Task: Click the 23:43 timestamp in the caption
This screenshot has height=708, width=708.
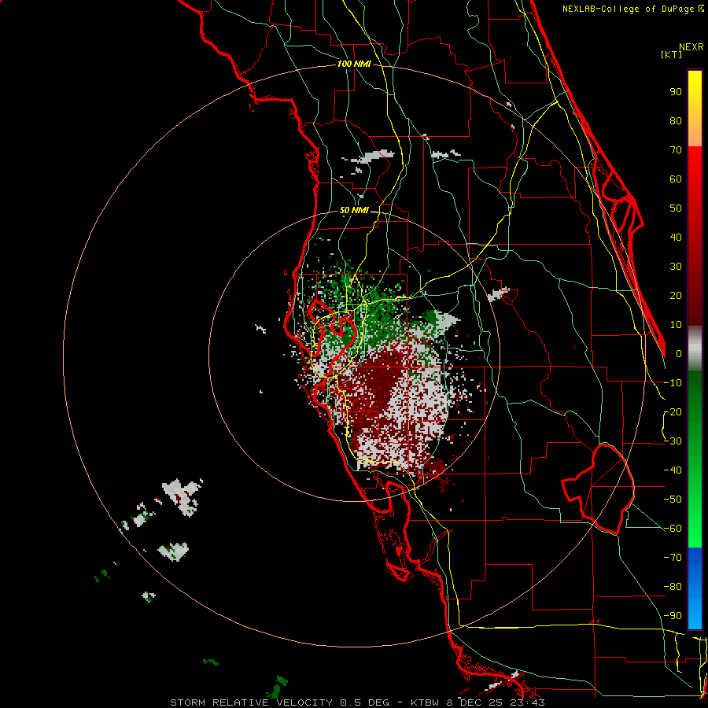Action: [x=526, y=702]
